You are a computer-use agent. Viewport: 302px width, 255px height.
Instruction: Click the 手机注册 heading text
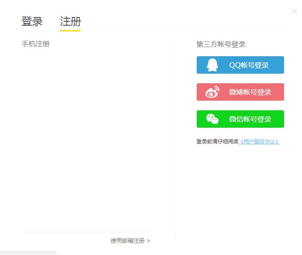[x=36, y=44]
